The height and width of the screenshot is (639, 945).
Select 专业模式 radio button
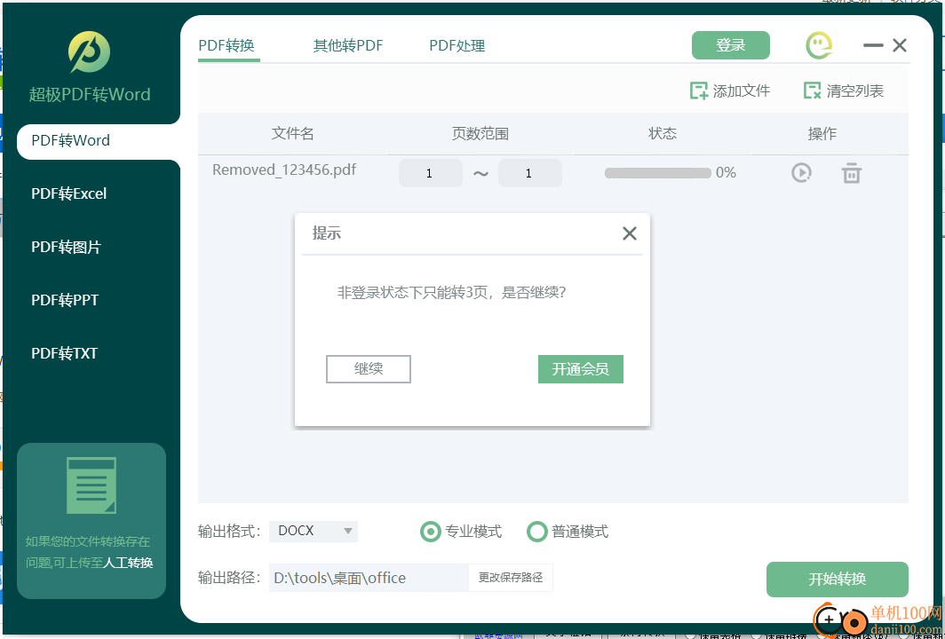point(430,532)
